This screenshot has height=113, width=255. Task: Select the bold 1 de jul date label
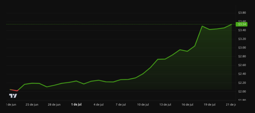[76, 105]
